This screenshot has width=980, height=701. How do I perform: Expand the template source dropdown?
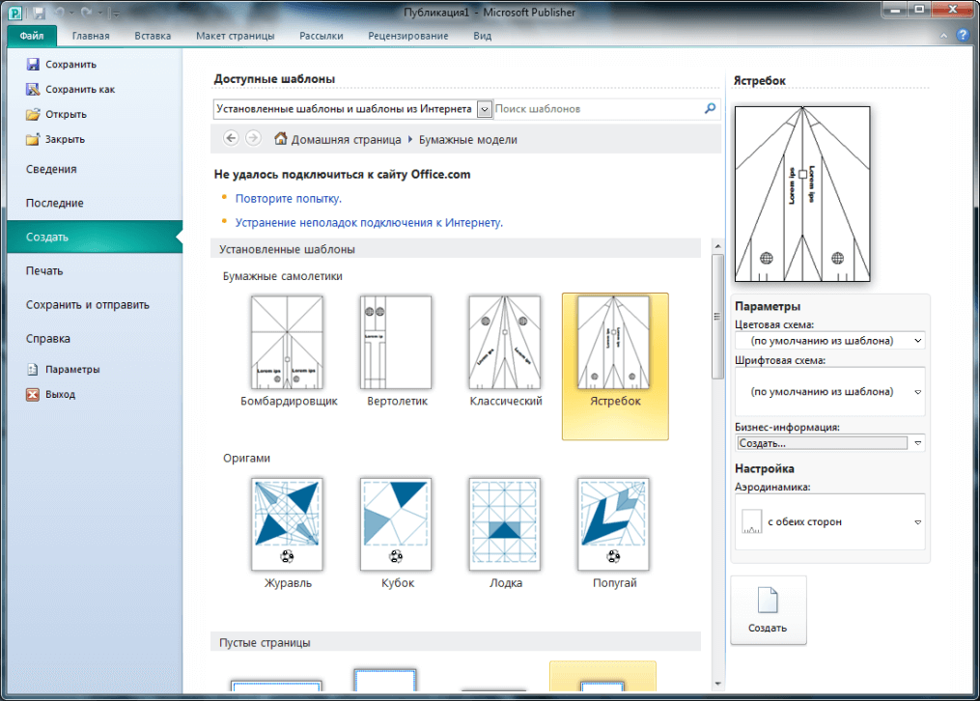(485, 109)
